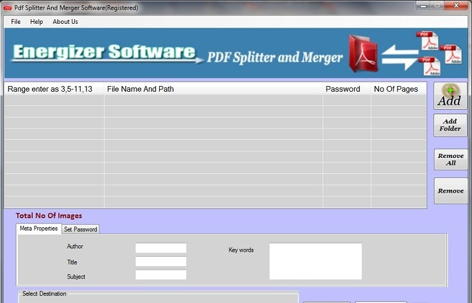Open the About Us menu
472x303 pixels.
65,22
